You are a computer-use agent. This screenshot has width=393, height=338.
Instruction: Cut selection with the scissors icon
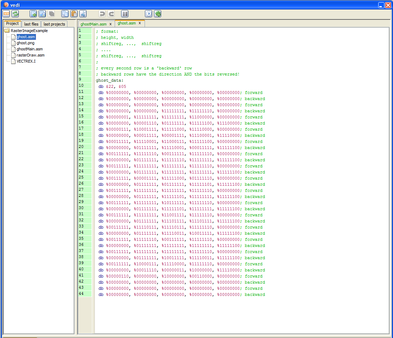tap(83, 14)
